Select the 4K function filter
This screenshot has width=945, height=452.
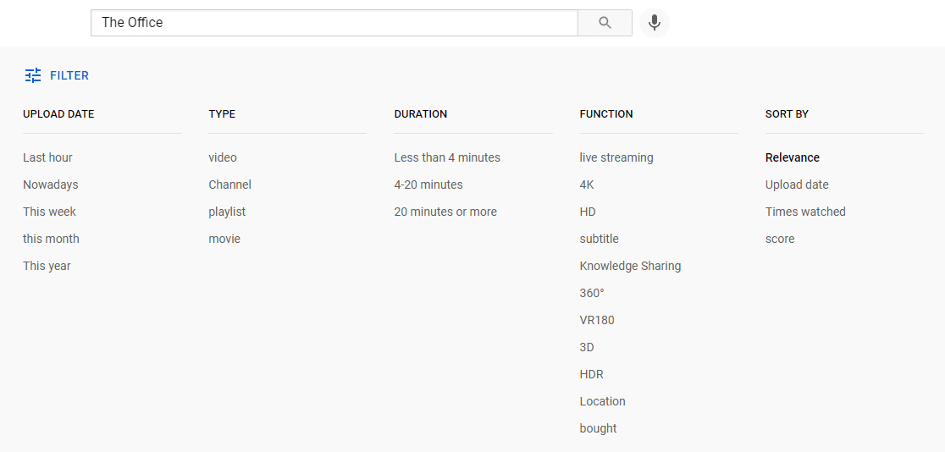587,185
